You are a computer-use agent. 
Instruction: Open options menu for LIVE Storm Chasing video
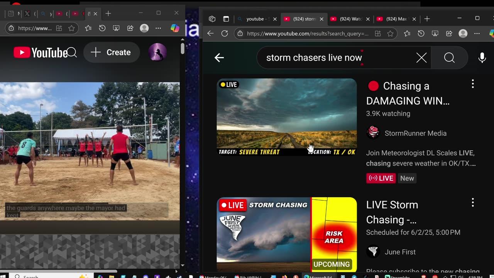pyautogui.click(x=473, y=203)
